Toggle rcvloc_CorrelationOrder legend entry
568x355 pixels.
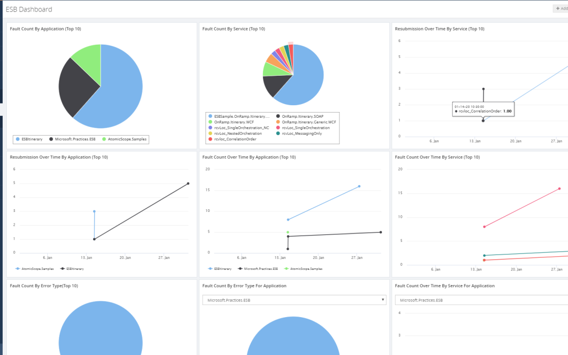click(232, 139)
